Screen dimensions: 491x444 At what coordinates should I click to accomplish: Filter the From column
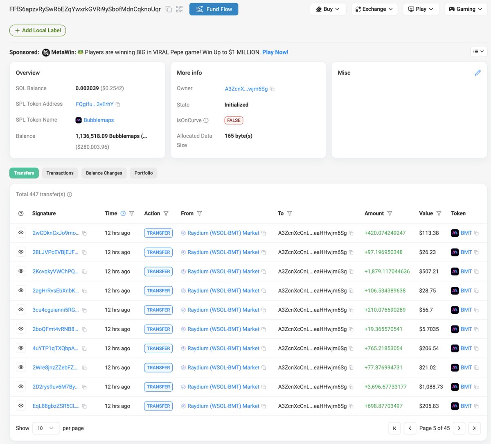point(199,213)
